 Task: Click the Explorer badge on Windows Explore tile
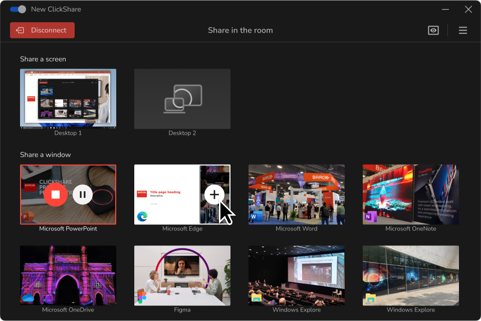(256, 298)
